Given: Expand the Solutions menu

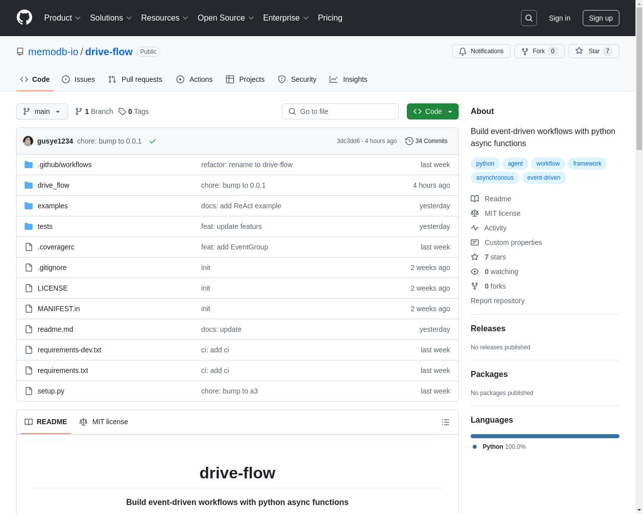Looking at the screenshot, I should [111, 18].
